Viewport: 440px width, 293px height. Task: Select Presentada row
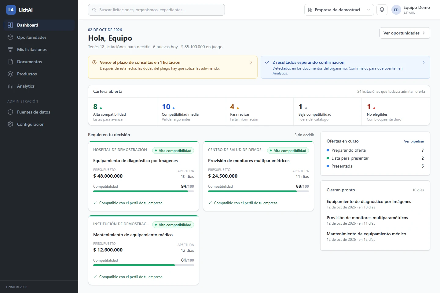pyautogui.click(x=375, y=166)
